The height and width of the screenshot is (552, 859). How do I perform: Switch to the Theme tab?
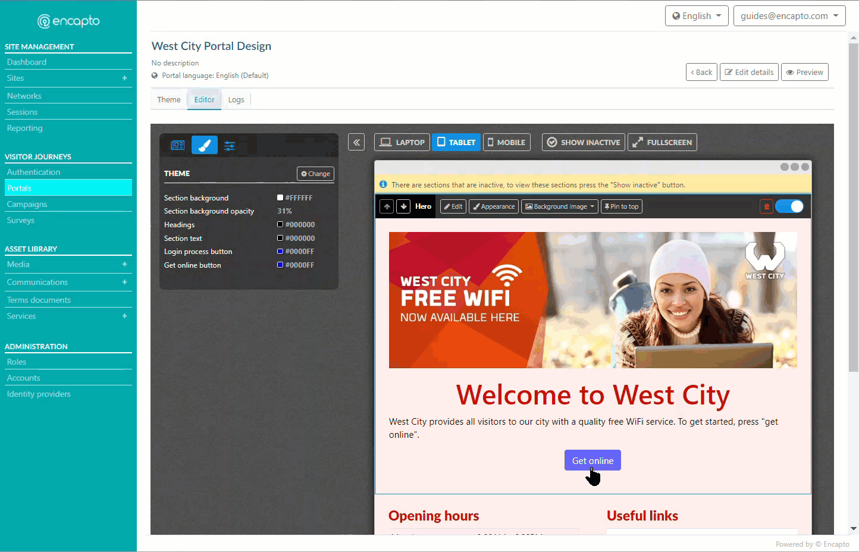(169, 99)
